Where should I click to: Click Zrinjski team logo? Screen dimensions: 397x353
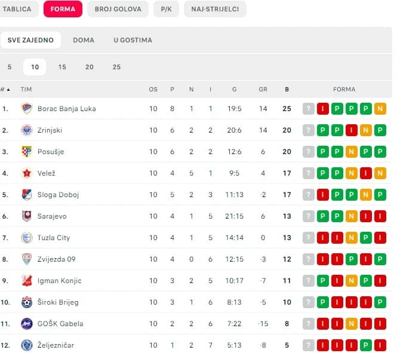pyautogui.click(x=27, y=130)
